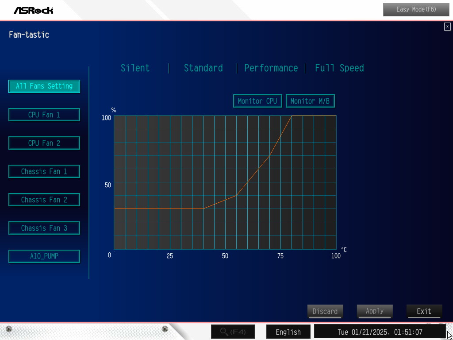Select All Fans Setting
This screenshot has width=453, height=340.
point(44,86)
